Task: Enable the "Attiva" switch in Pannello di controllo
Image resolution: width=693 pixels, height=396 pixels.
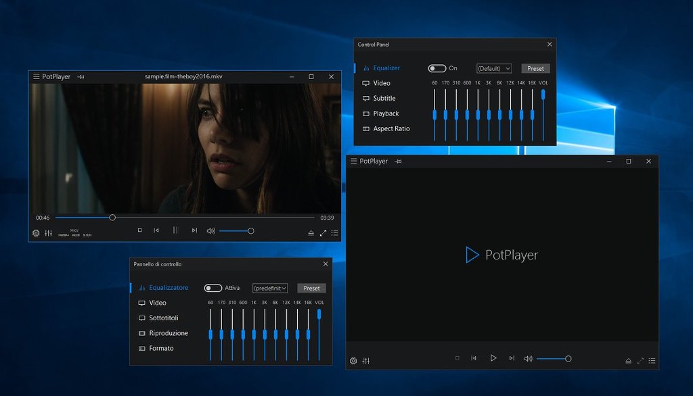Action: [213, 288]
